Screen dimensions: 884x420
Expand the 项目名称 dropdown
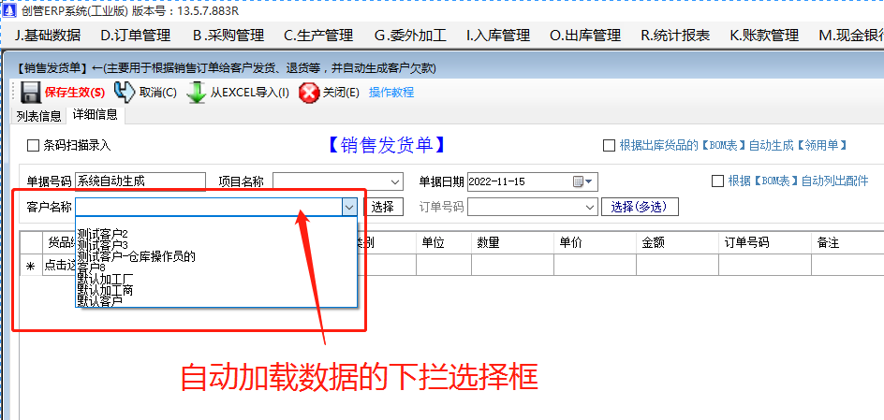point(396,181)
